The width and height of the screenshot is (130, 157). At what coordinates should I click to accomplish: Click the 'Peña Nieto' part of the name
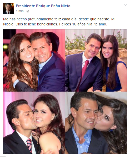pyautogui.click(x=61, y=6)
